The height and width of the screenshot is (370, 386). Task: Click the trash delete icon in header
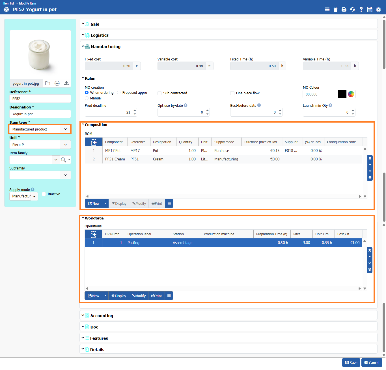(x=335, y=9)
